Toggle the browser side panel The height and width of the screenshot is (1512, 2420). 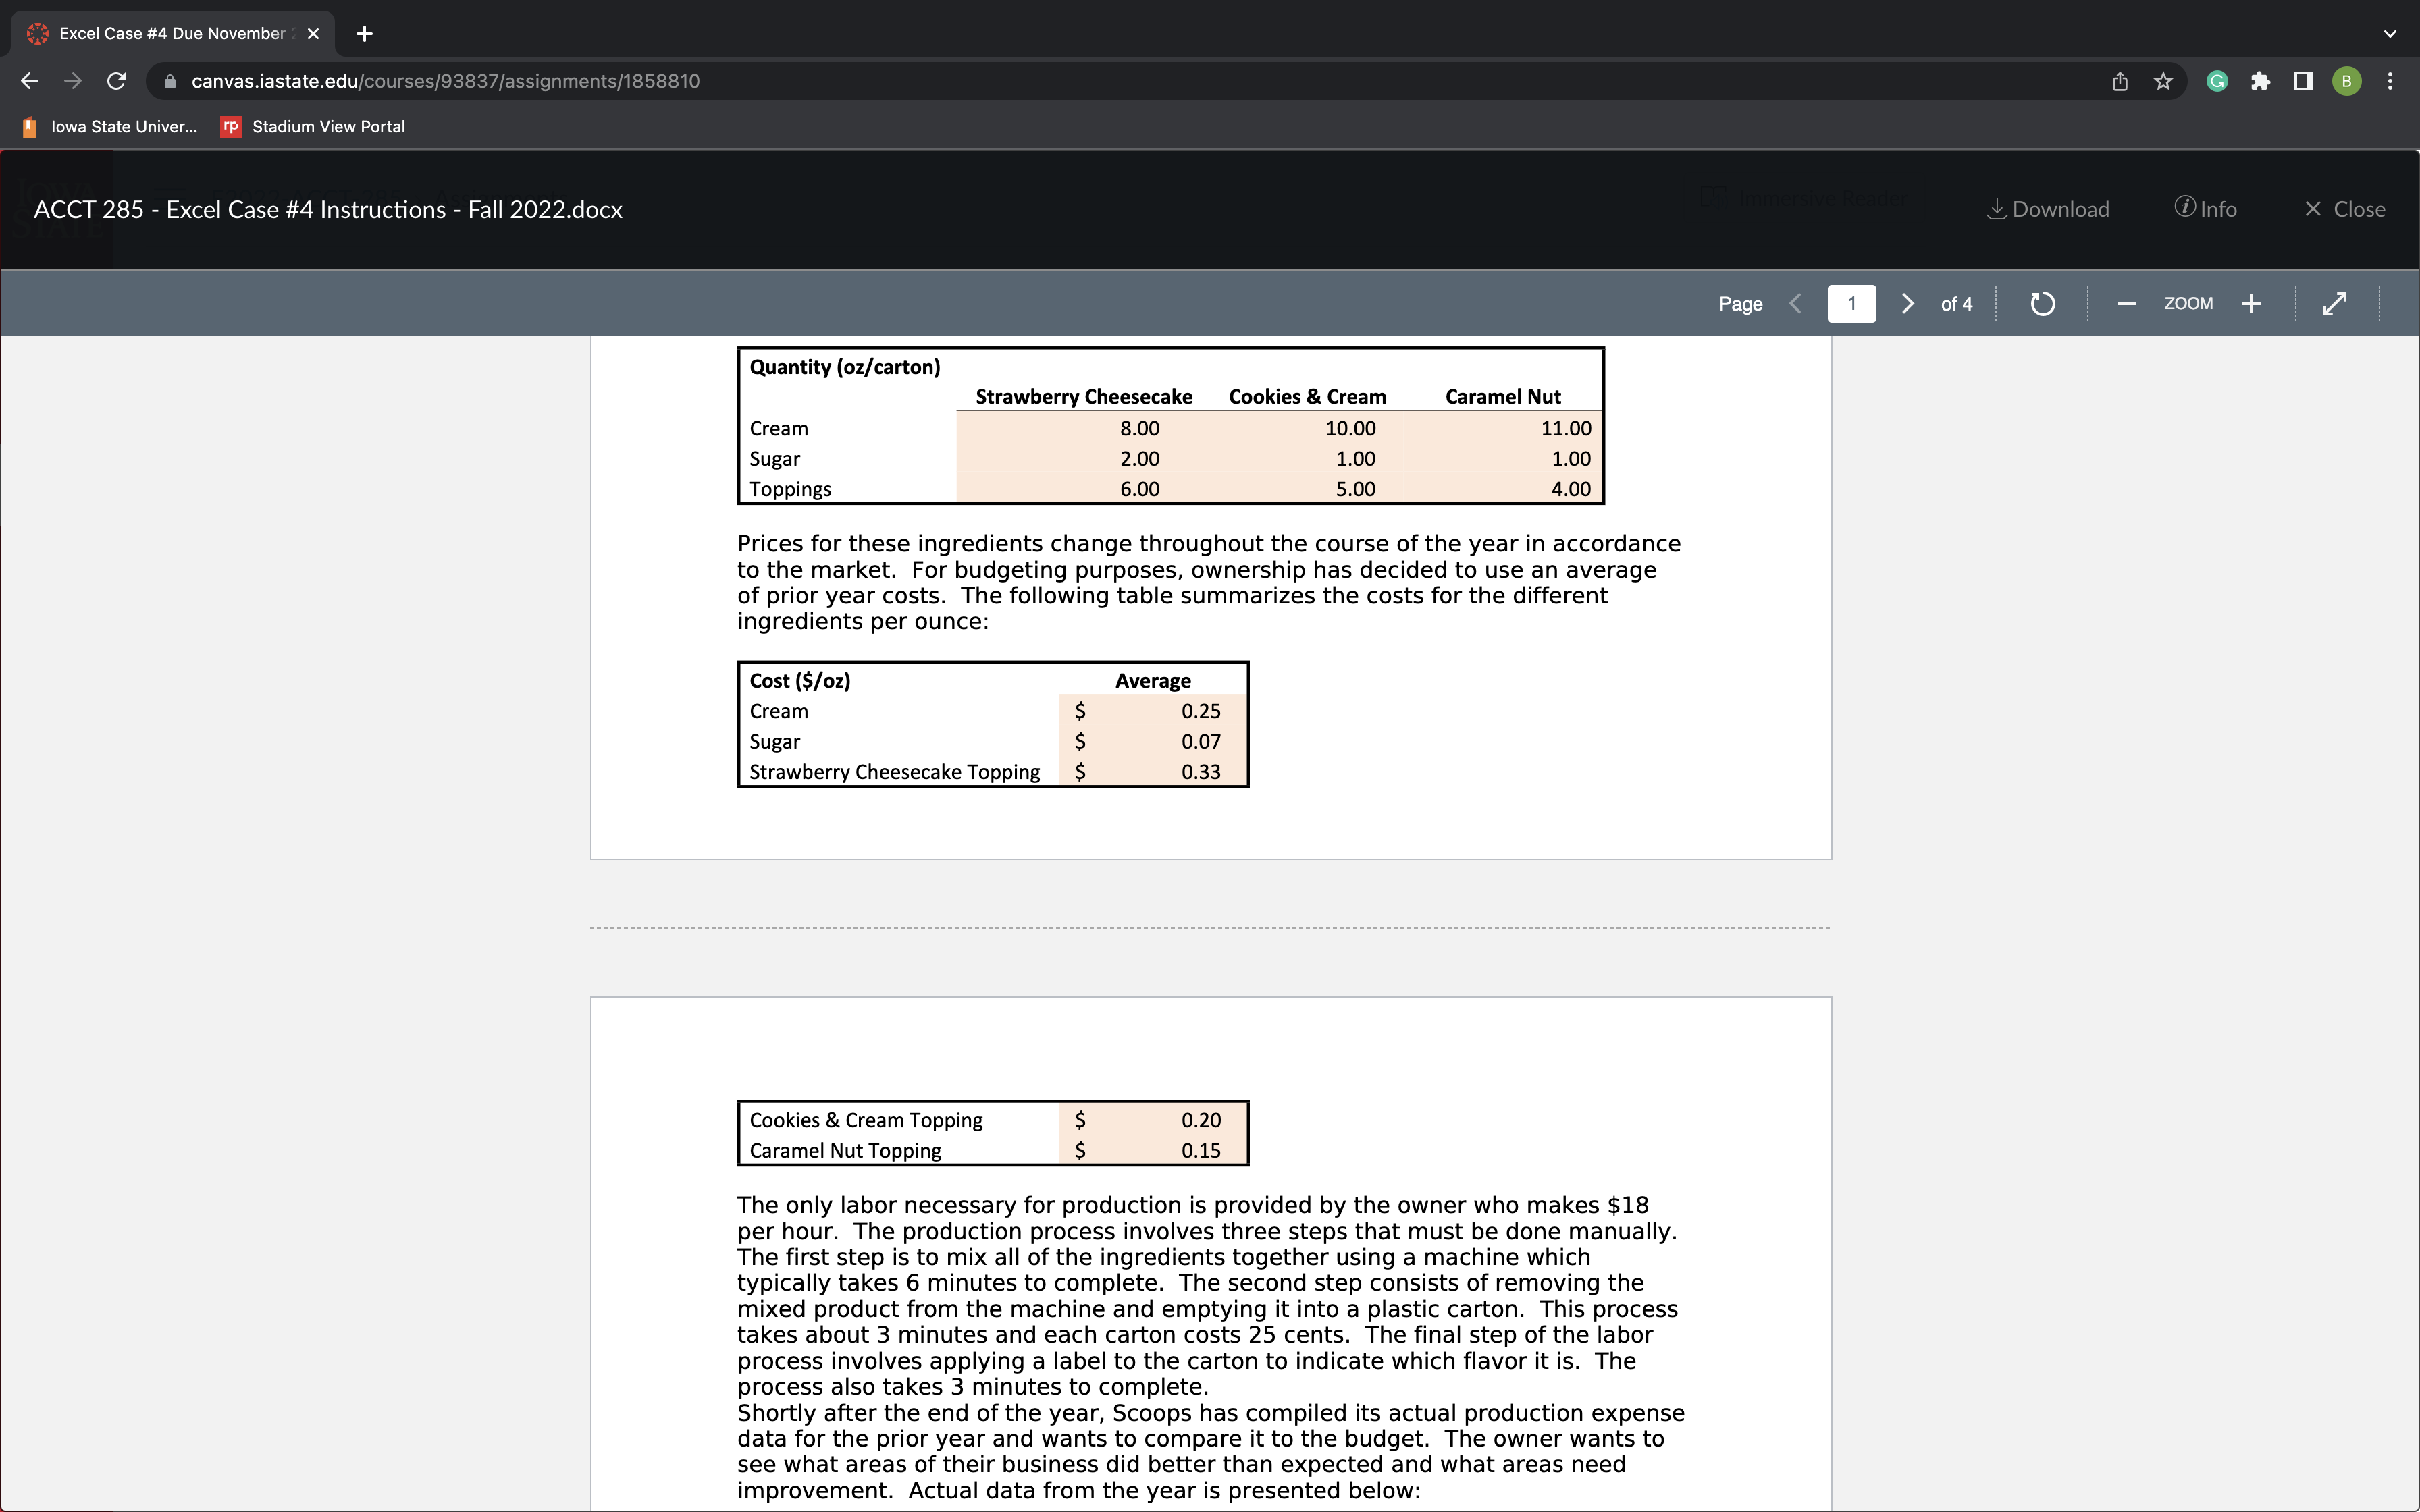[x=2303, y=81]
